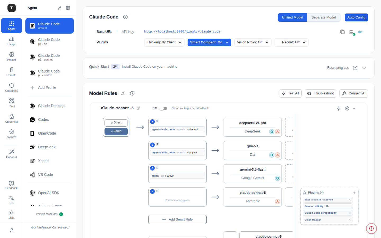Show info about Claude Code
This screenshot has height=238, width=381.
pos(125,17)
